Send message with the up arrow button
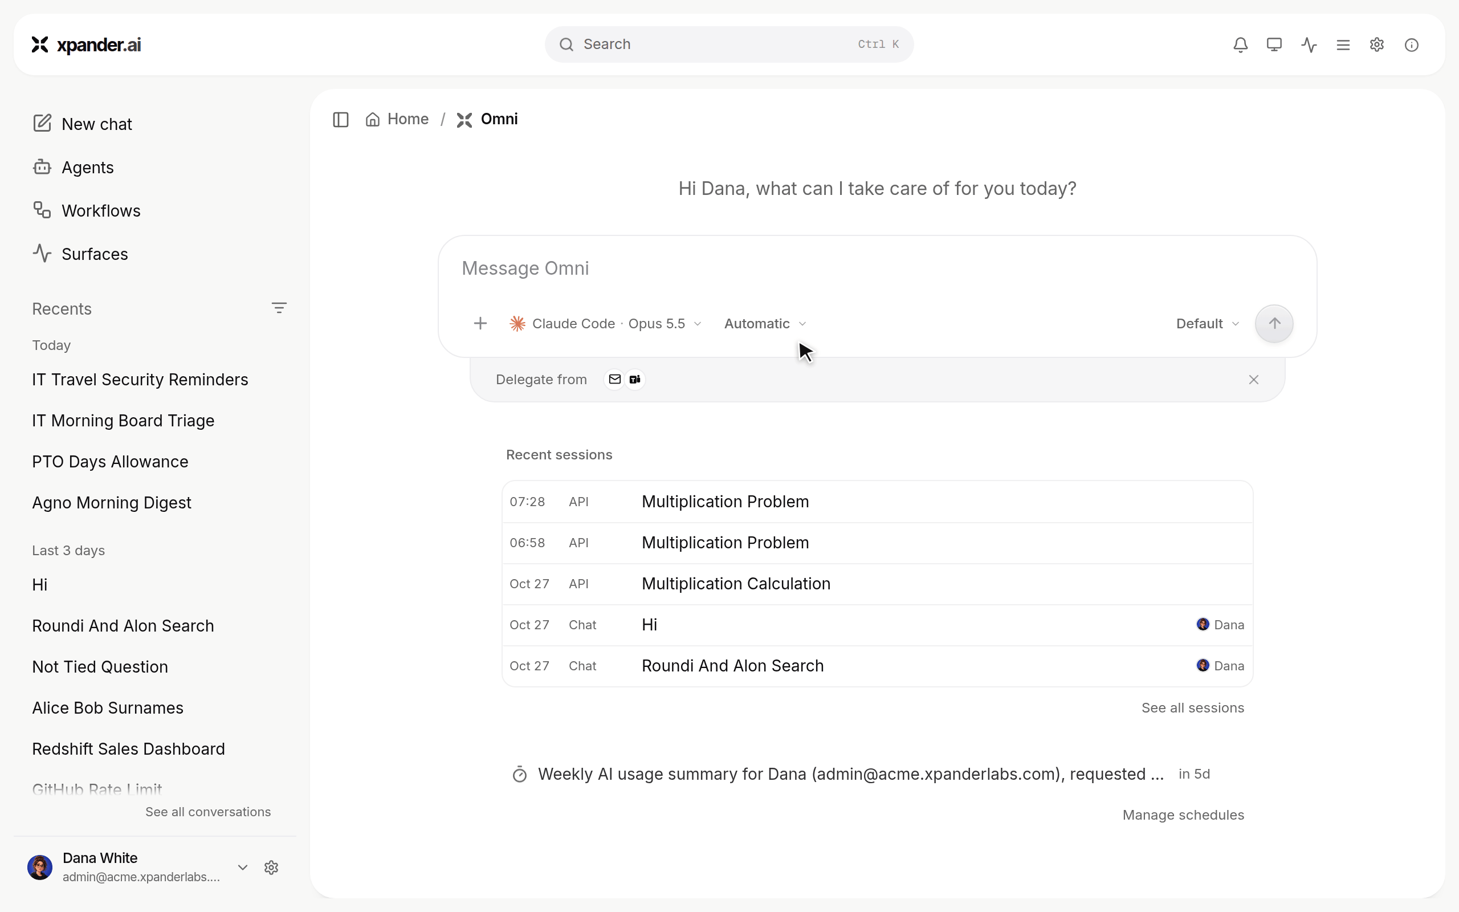The height and width of the screenshot is (912, 1459). click(1274, 324)
